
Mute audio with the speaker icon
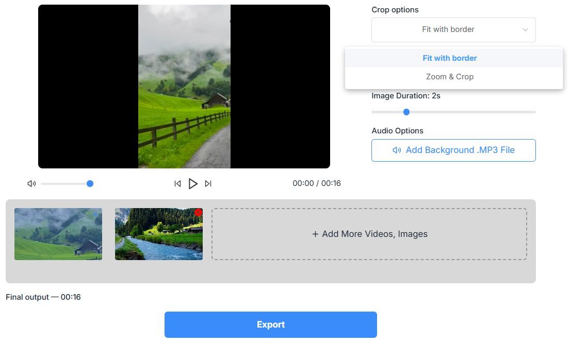click(x=31, y=184)
